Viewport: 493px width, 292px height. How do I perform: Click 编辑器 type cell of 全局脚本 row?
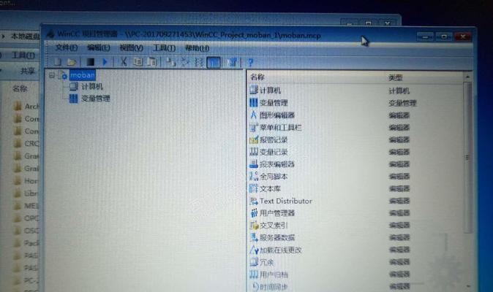[399, 176]
